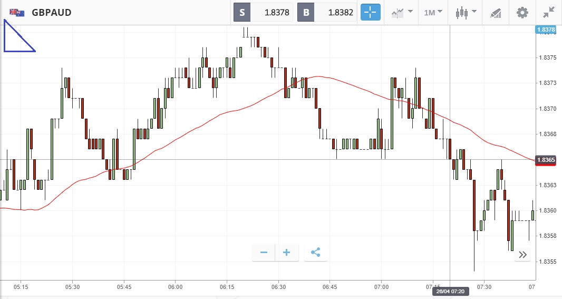Click the 26/04 07:20 time label

click(450, 291)
